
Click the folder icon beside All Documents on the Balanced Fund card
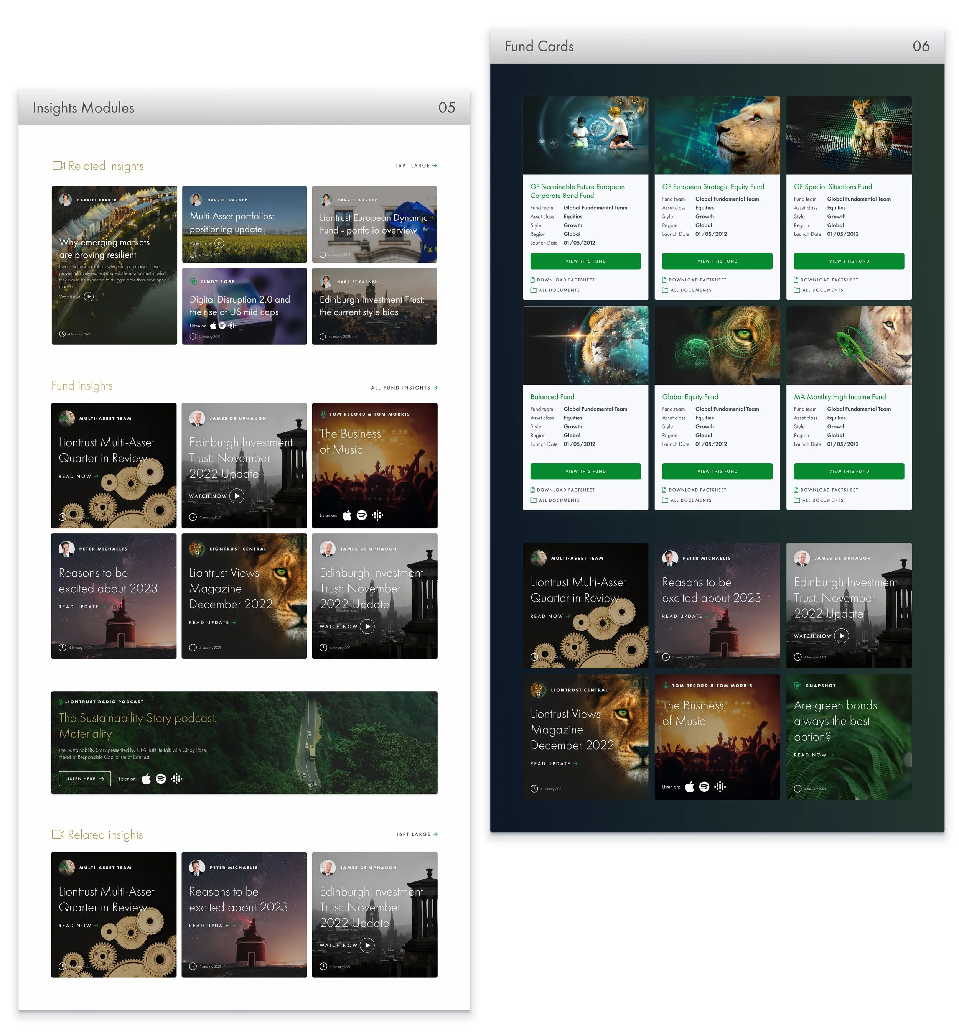[x=533, y=500]
